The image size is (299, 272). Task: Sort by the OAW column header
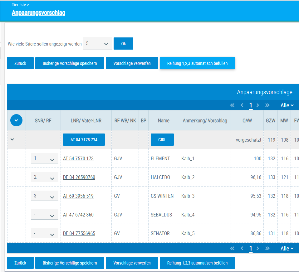247,120
